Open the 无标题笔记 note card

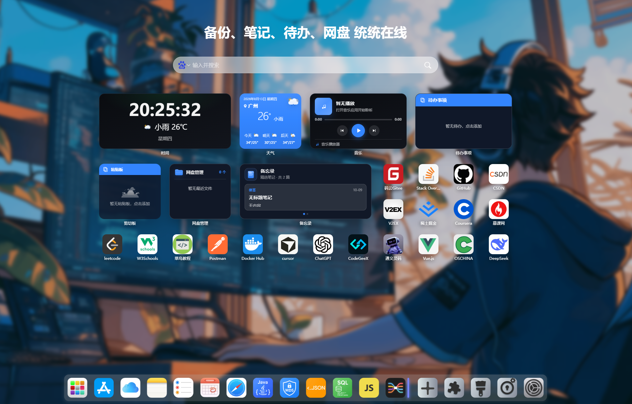(306, 197)
